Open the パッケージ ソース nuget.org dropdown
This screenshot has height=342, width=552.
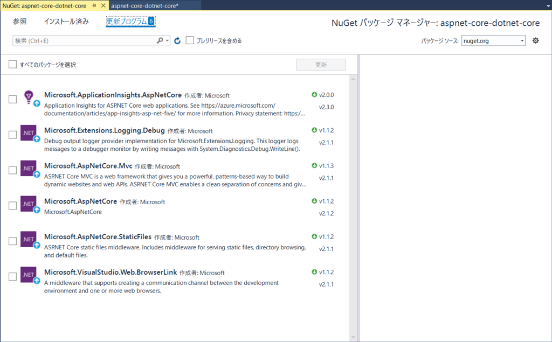493,41
